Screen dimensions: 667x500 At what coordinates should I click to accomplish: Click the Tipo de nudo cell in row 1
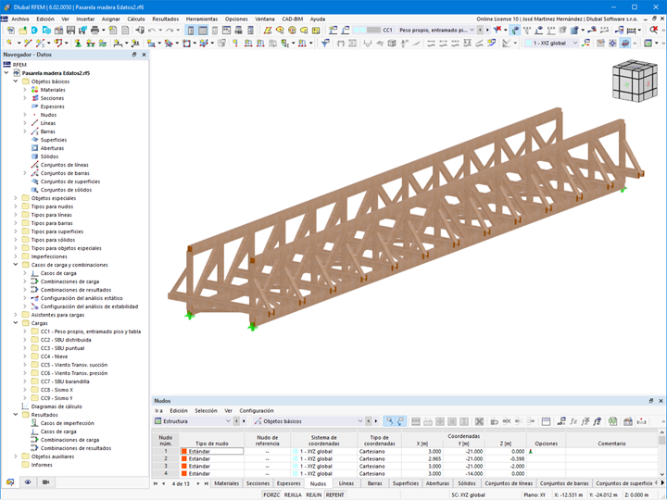pos(212,452)
